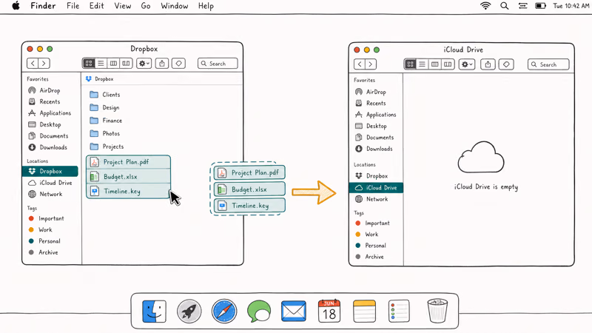
Task: Open the Photos folder
Action: coord(104,134)
